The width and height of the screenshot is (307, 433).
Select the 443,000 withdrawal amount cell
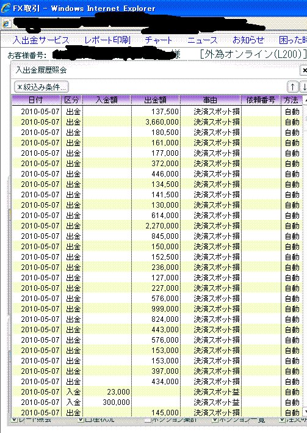click(156, 330)
